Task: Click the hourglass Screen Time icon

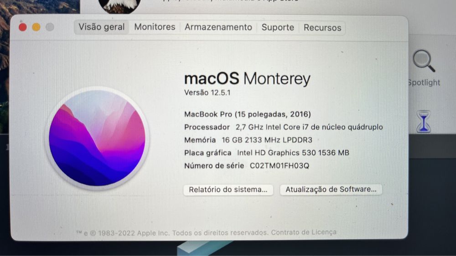Action: (424, 121)
